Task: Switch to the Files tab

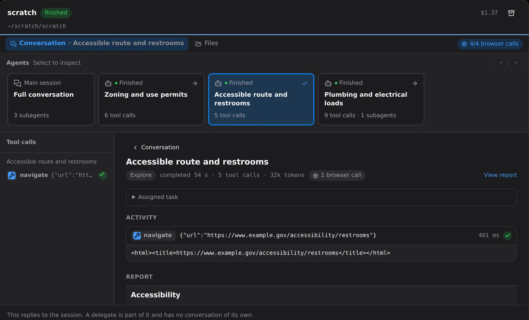Action: pyautogui.click(x=207, y=44)
